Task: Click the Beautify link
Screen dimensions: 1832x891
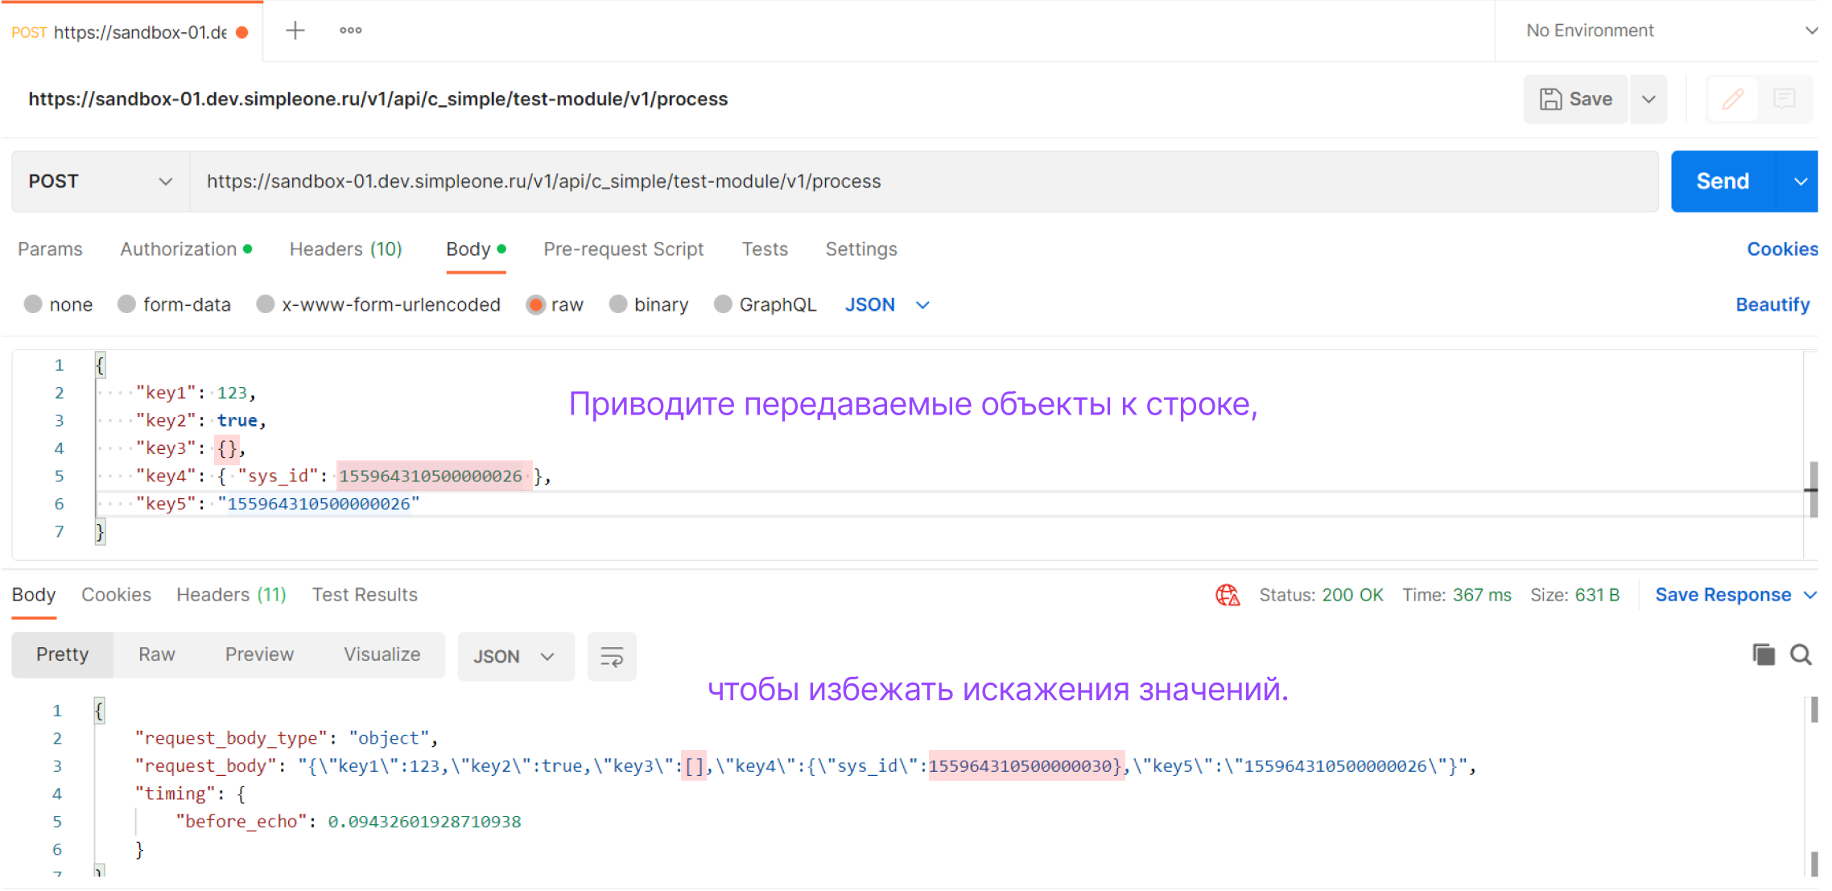Action: [1772, 305]
